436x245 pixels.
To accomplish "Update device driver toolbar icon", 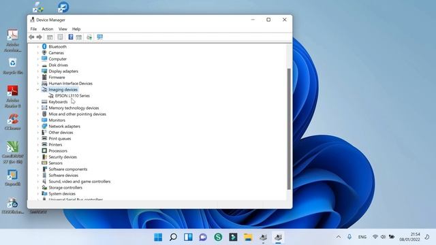I will pyautogui.click(x=89, y=37).
